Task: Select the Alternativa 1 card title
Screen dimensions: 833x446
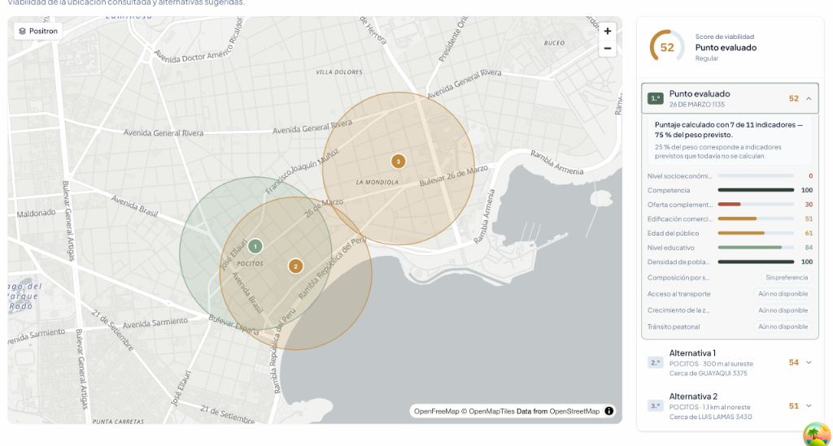Action: pyautogui.click(x=692, y=353)
